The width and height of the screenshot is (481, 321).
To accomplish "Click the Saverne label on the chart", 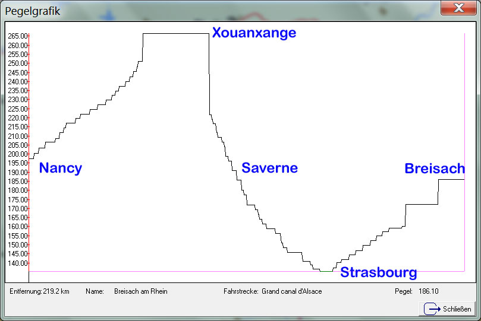I will pos(269,168).
